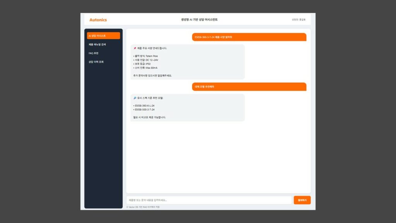Viewport: 396px width, 223px height.
Task: Open the 제품 매뉴얼 검색 menu item
Action: 97,45
